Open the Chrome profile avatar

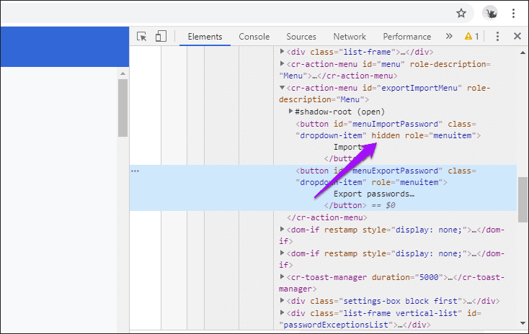tap(490, 13)
